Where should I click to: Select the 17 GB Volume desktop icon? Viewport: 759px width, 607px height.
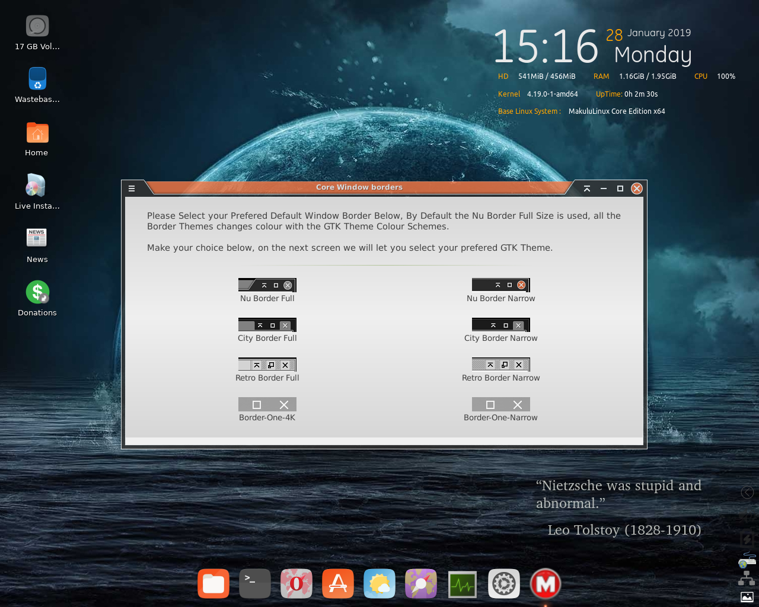[37, 33]
